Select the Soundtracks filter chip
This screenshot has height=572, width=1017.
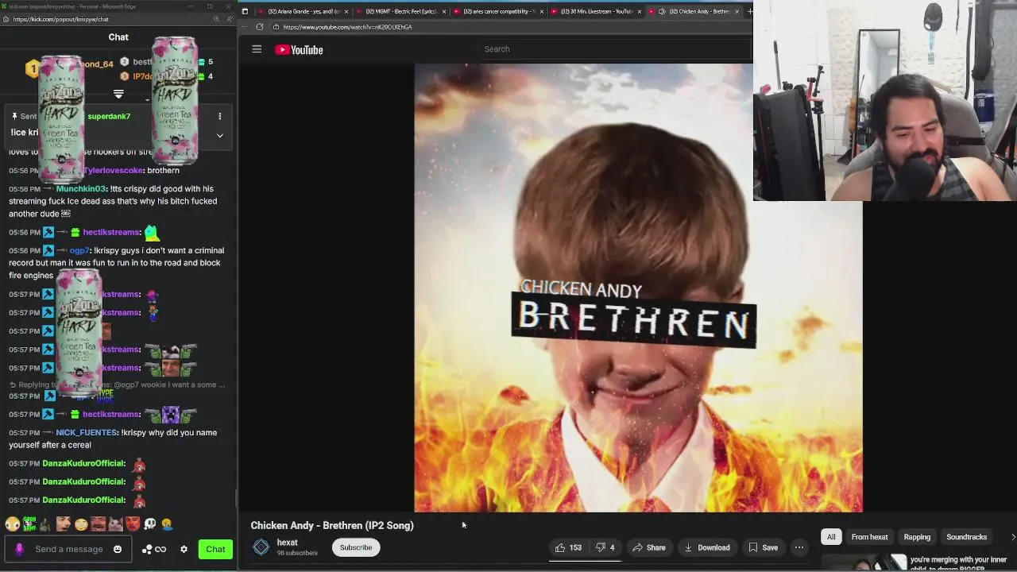click(x=966, y=537)
